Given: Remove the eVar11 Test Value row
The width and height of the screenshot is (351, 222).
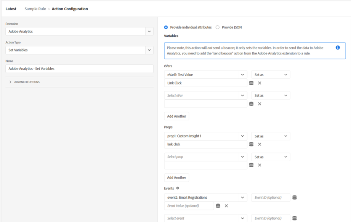Looking at the screenshot, I should [260, 83].
